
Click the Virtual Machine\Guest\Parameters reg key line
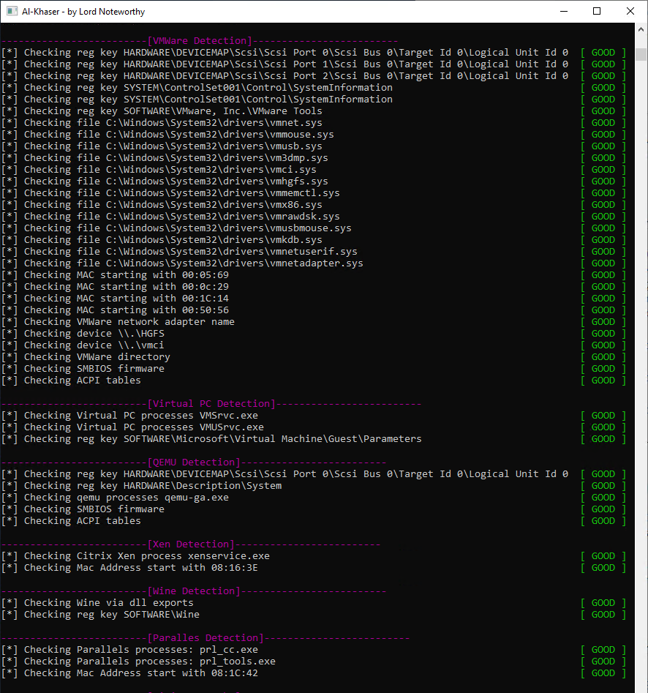coord(211,439)
